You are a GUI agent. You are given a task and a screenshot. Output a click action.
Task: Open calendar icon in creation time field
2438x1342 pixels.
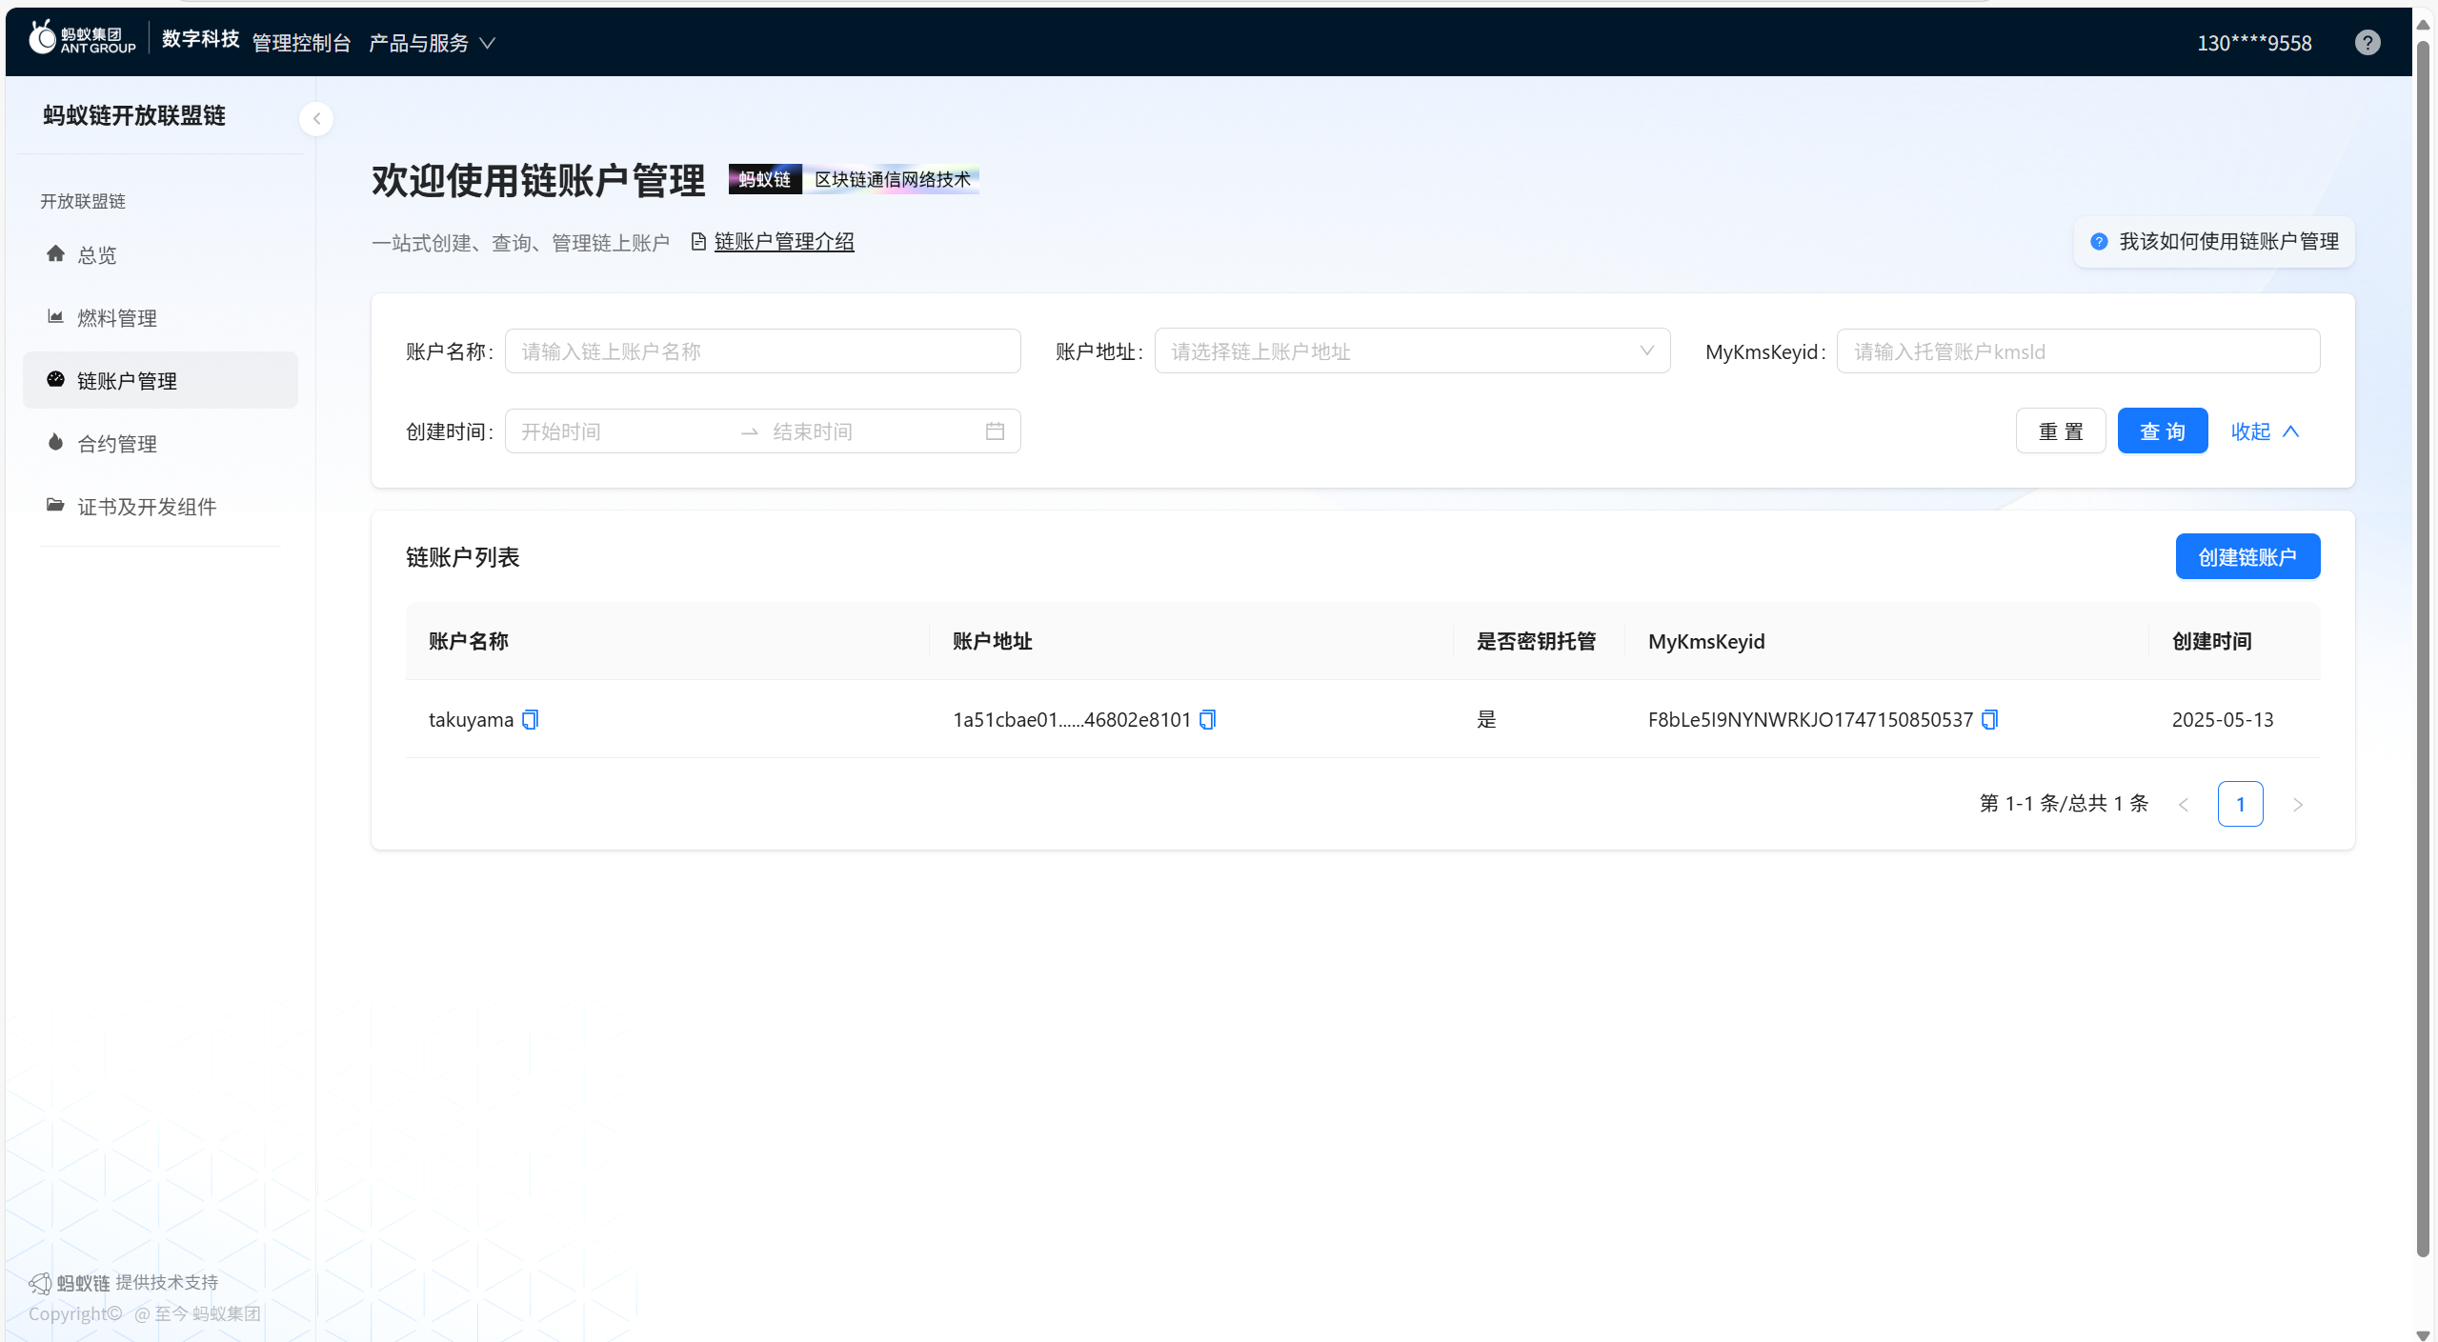995,431
